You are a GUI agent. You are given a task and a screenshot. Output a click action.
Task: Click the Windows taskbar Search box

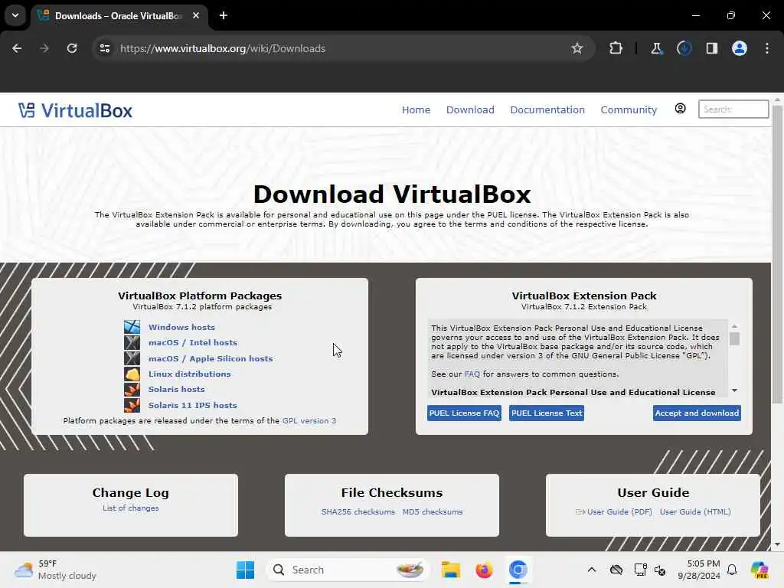[x=348, y=570]
